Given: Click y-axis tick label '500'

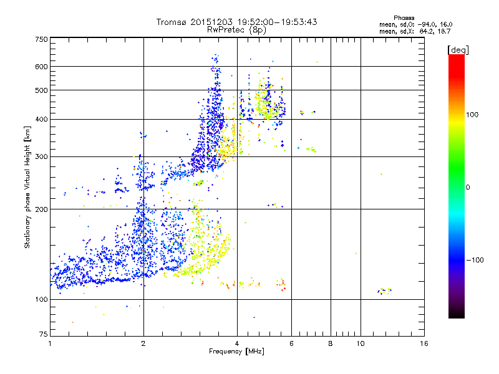Looking at the screenshot, I should click(x=42, y=90).
